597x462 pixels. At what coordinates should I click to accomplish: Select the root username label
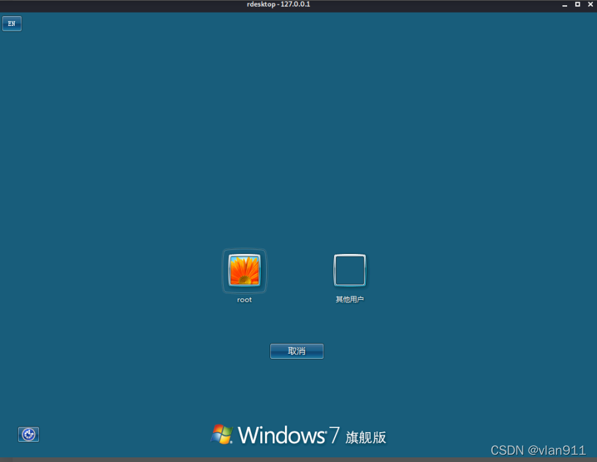pos(244,300)
